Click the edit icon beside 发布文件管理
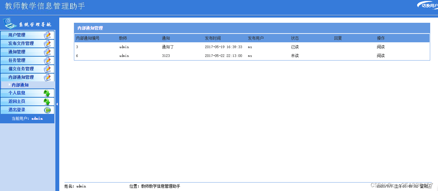This screenshot has height=191, width=438. [x=48, y=44]
